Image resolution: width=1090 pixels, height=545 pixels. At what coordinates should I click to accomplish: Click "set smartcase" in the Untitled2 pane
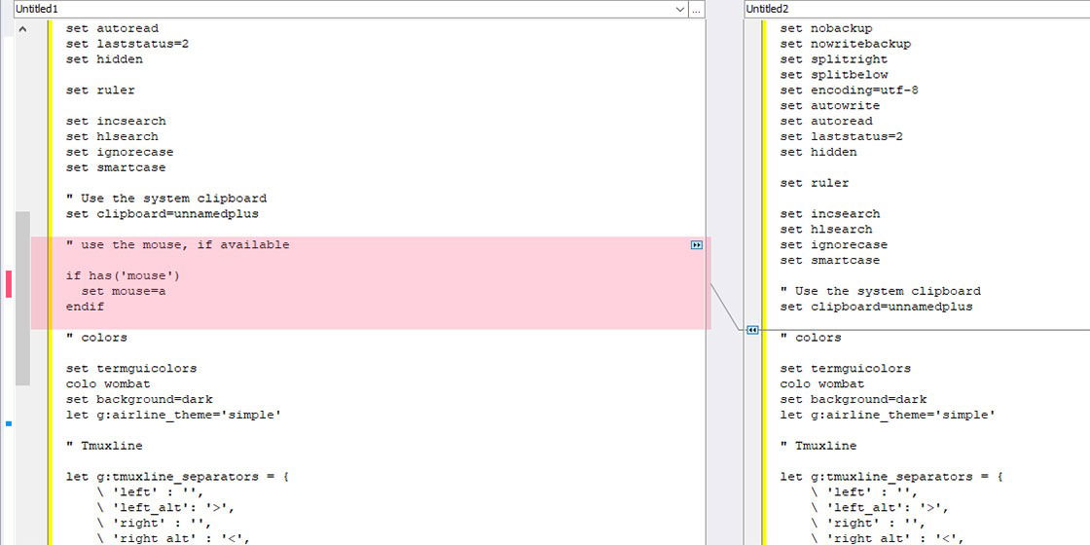click(831, 260)
